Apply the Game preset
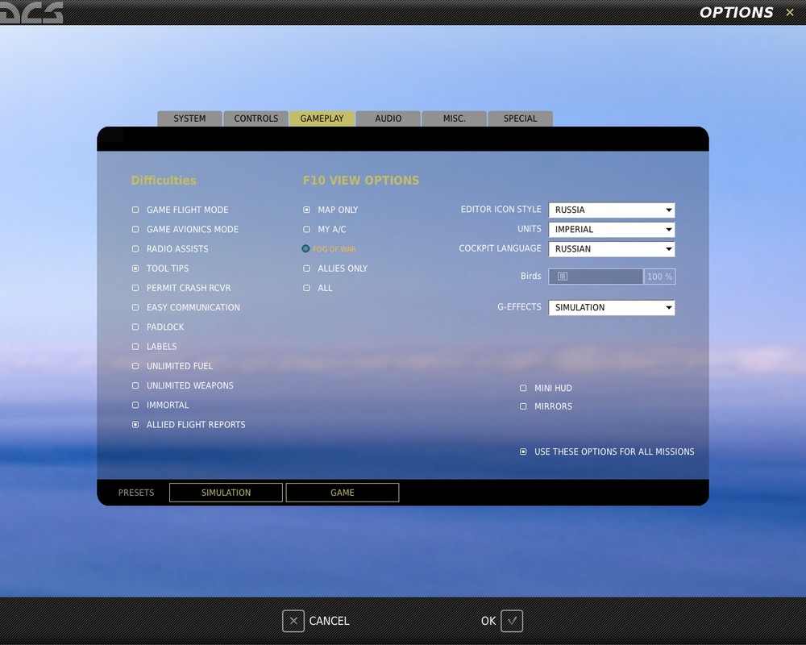This screenshot has width=806, height=645. (343, 493)
